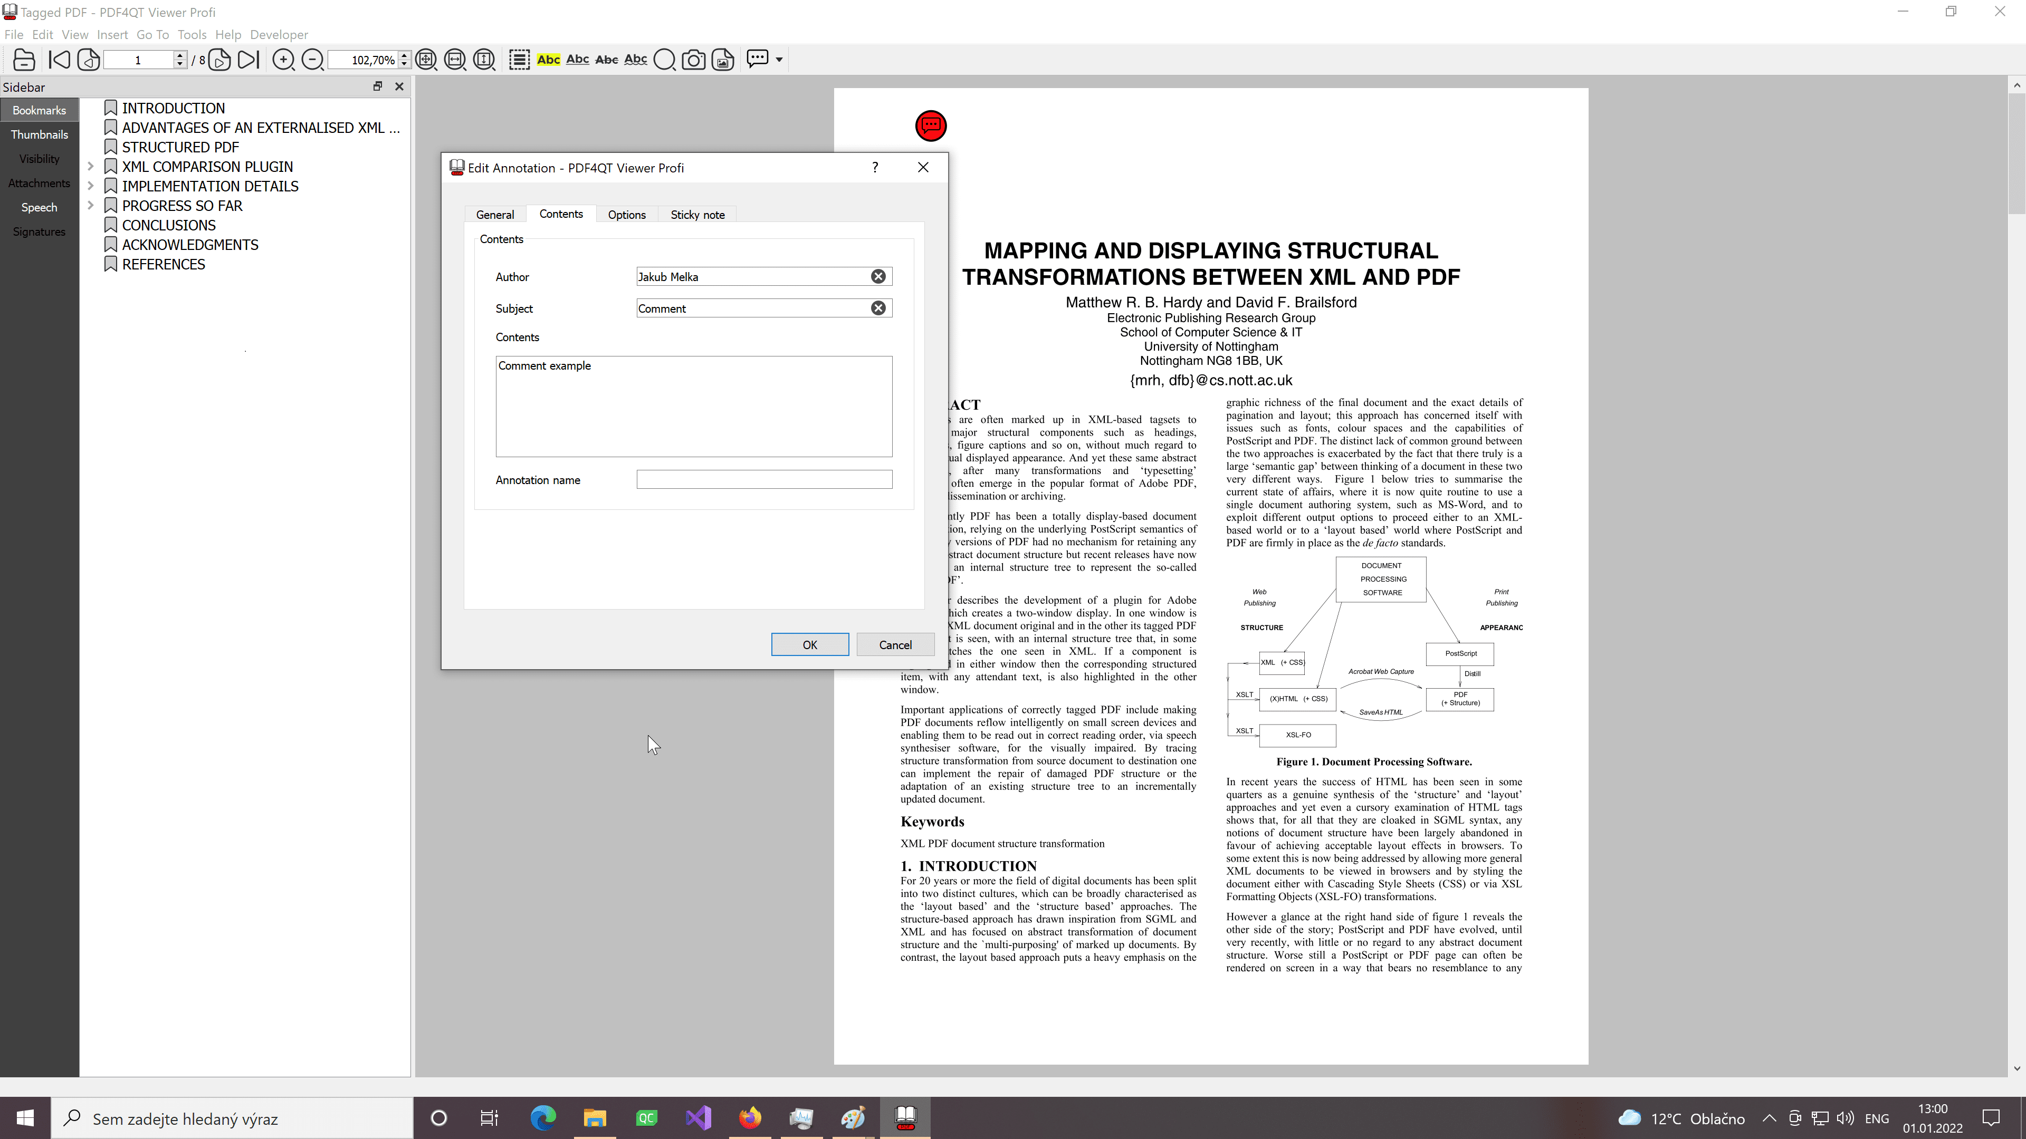The width and height of the screenshot is (2026, 1139).
Task: Click the fit width zoom icon
Action: click(455, 60)
